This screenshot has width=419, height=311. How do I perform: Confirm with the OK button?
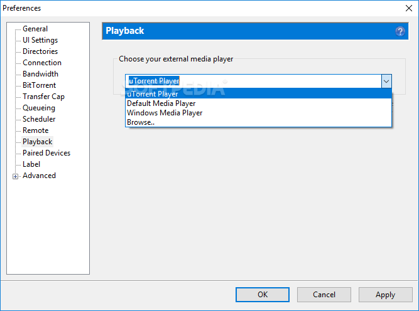tap(263, 295)
